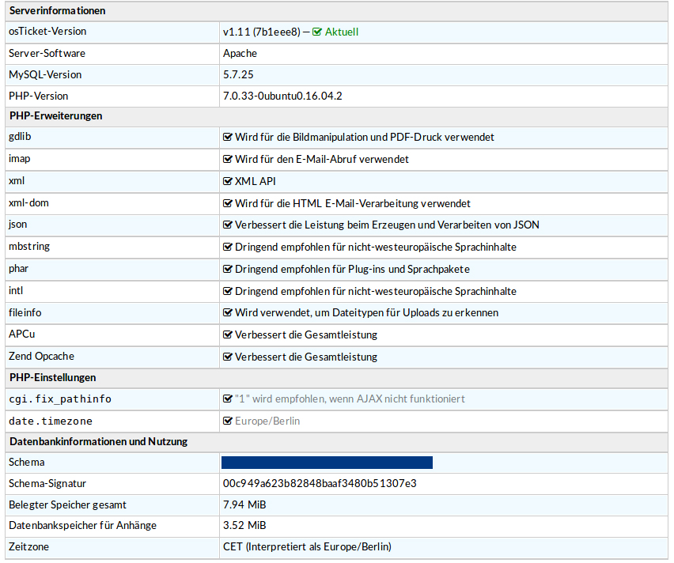Click the Dateitypen für Uploads description
Screen dimensions: 674x563
click(366, 312)
